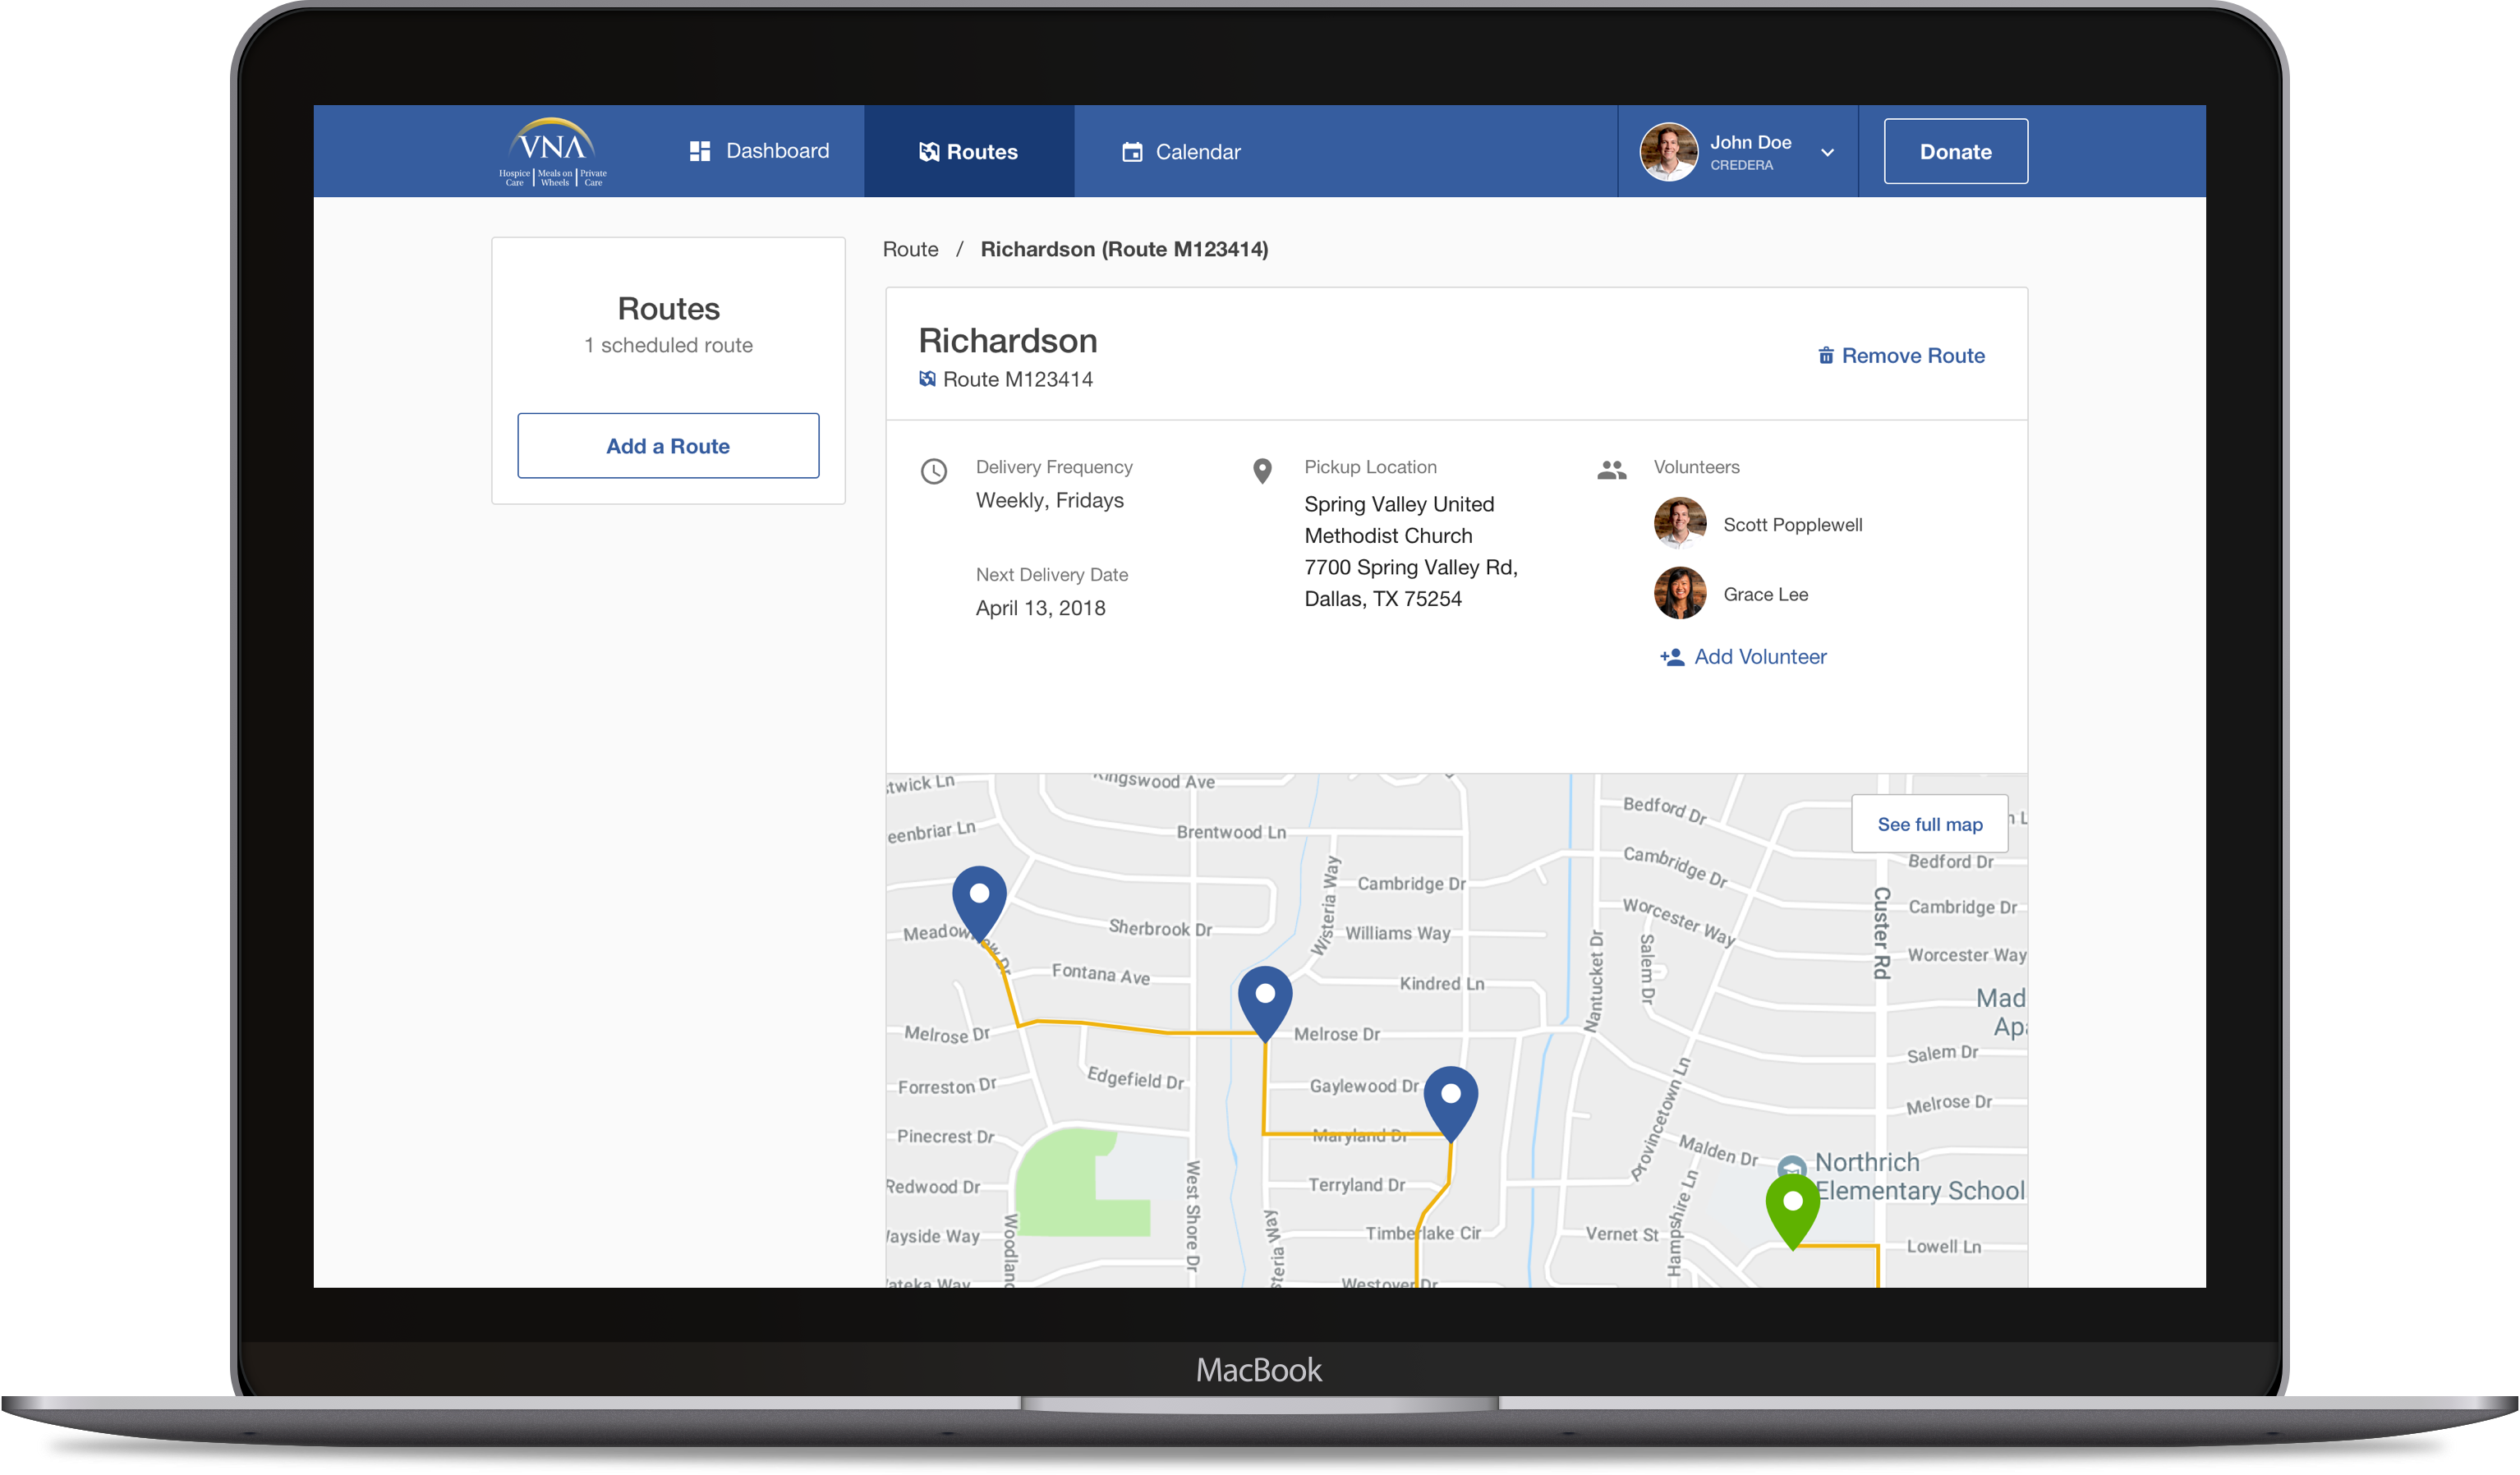Screen dimensions: 2520x1475
Task: Go to Route breadcrumb link
Action: tap(910, 249)
